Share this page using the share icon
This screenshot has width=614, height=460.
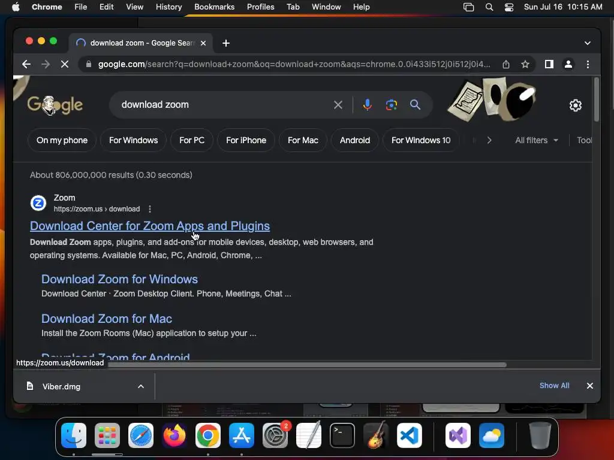pyautogui.click(x=506, y=64)
